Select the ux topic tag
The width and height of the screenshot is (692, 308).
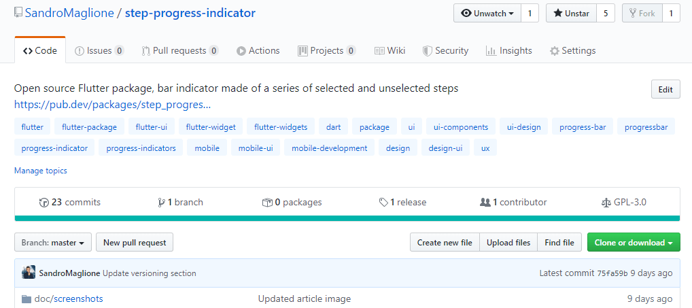click(x=485, y=148)
